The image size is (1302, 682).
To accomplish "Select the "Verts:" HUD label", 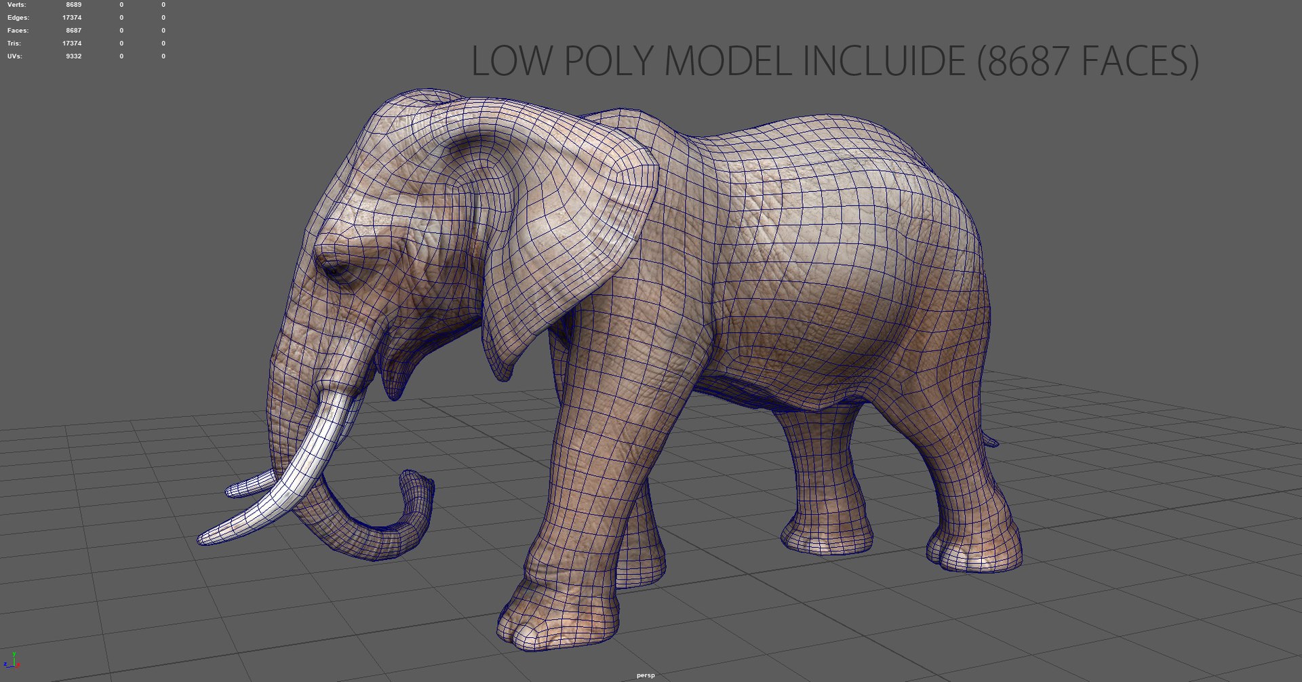I will tap(16, 5).
